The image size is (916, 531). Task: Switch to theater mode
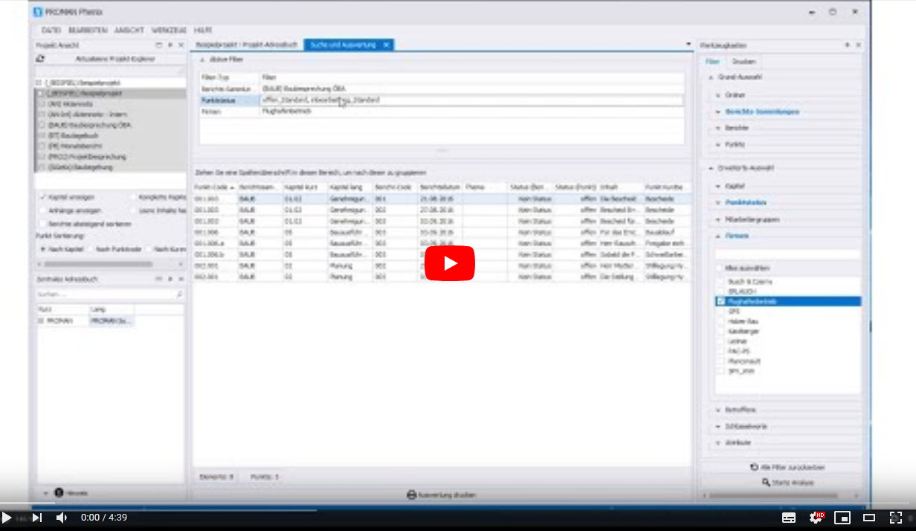point(869,518)
